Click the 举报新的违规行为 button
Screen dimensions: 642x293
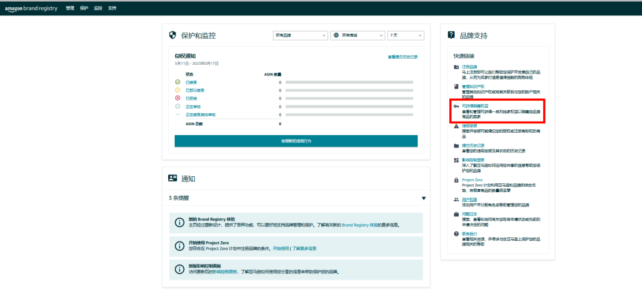point(296,141)
